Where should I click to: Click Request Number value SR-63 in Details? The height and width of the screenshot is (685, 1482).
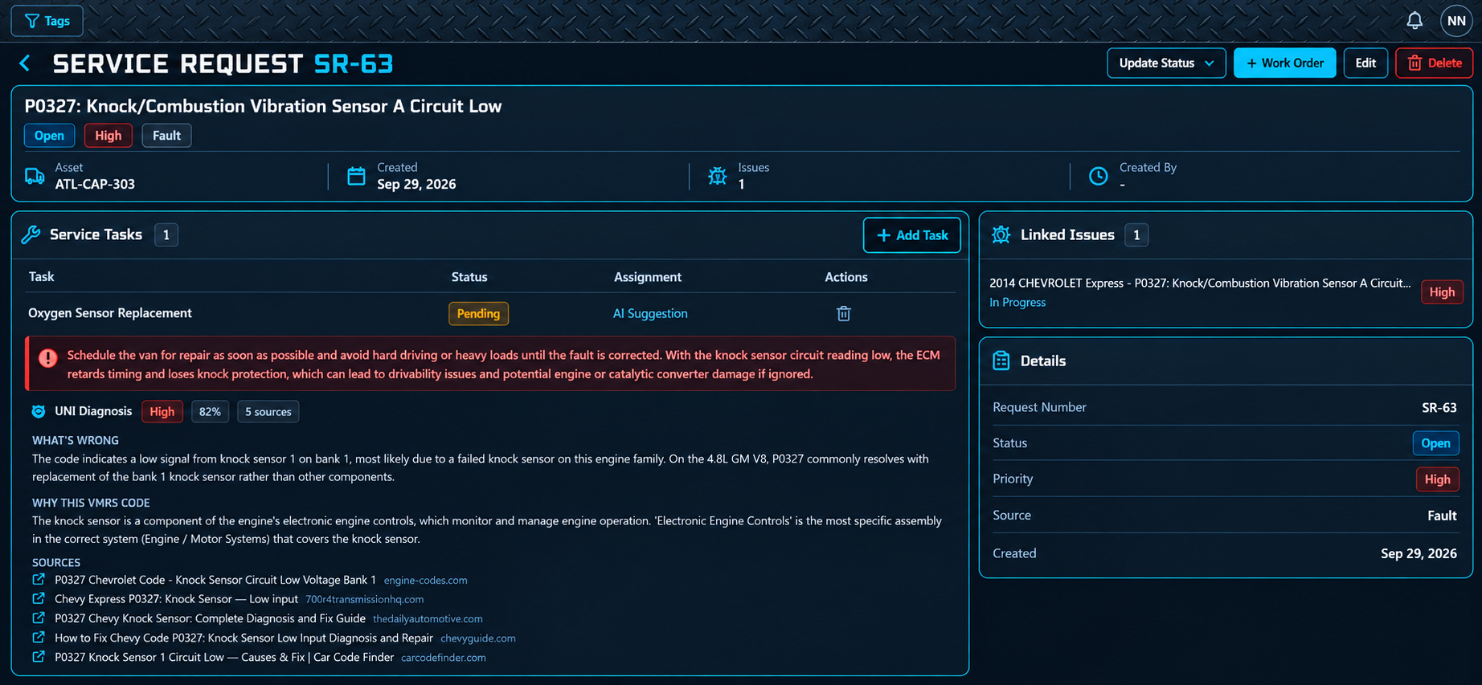click(1439, 407)
